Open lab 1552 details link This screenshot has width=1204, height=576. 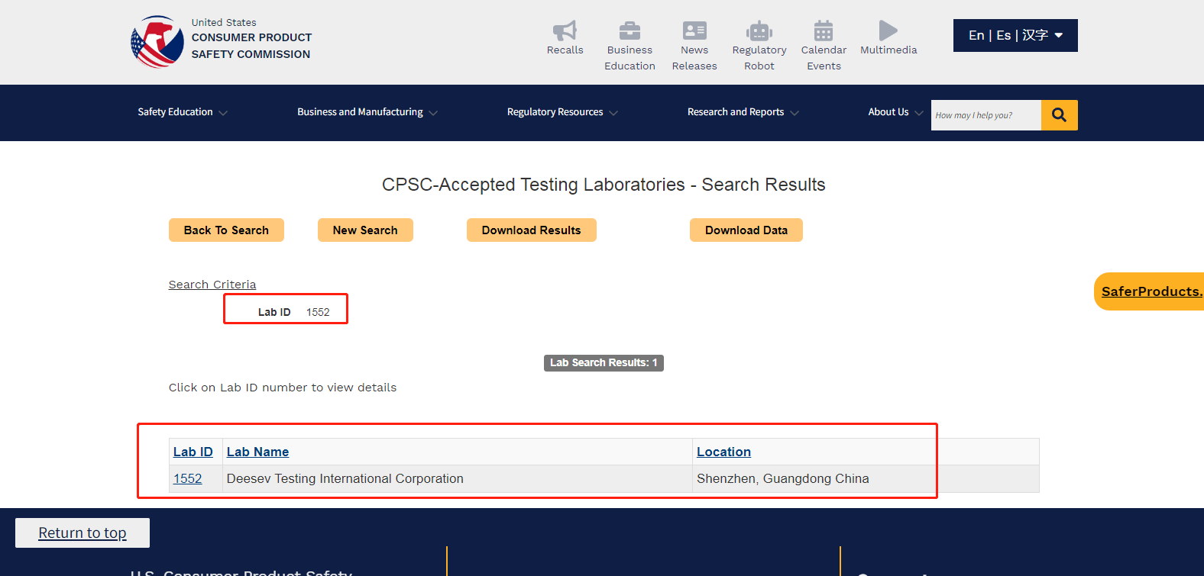(187, 478)
